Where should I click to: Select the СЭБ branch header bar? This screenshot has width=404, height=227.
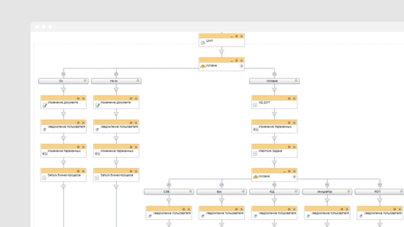pyautogui.click(x=169, y=192)
